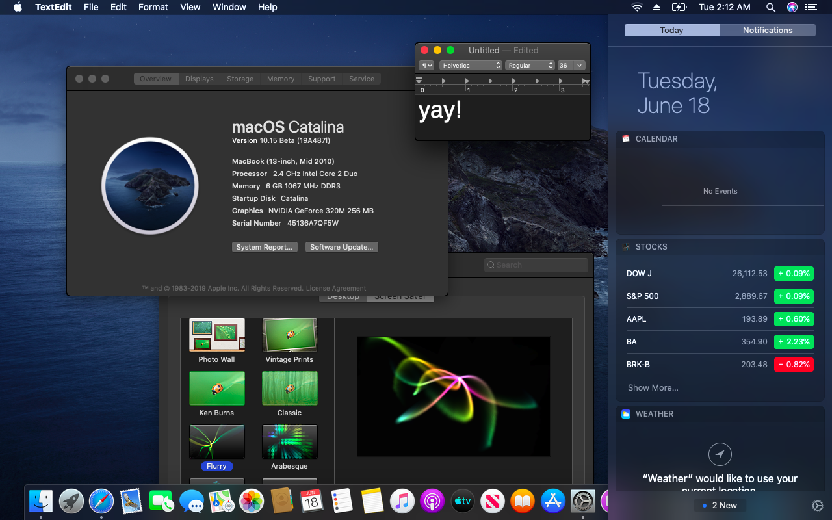
Task: Open the Window menu
Action: [x=229, y=7]
